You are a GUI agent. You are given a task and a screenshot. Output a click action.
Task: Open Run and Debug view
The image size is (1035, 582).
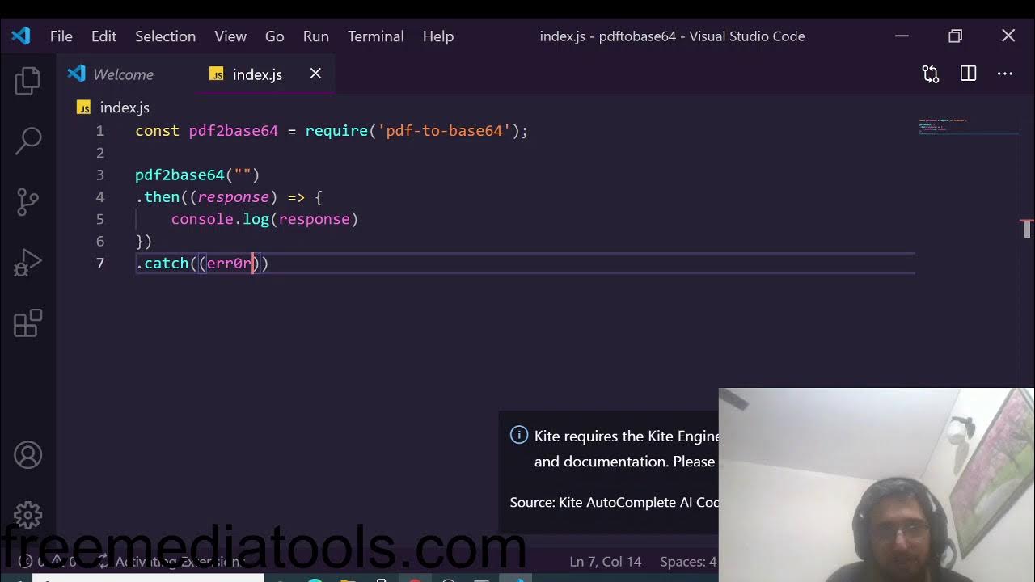pyautogui.click(x=27, y=263)
